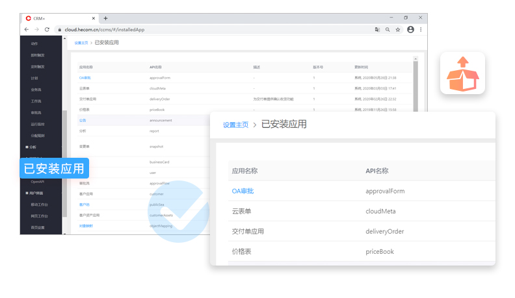The image size is (515, 298).
Task: Open the Chrome profile avatar
Action: [x=410, y=30]
